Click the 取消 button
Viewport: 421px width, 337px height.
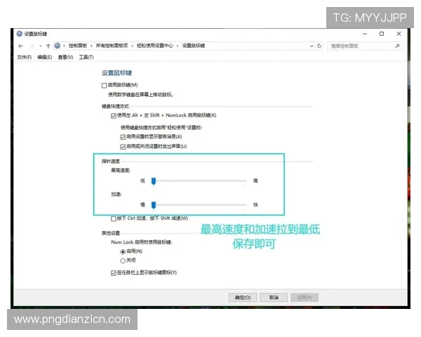click(274, 298)
